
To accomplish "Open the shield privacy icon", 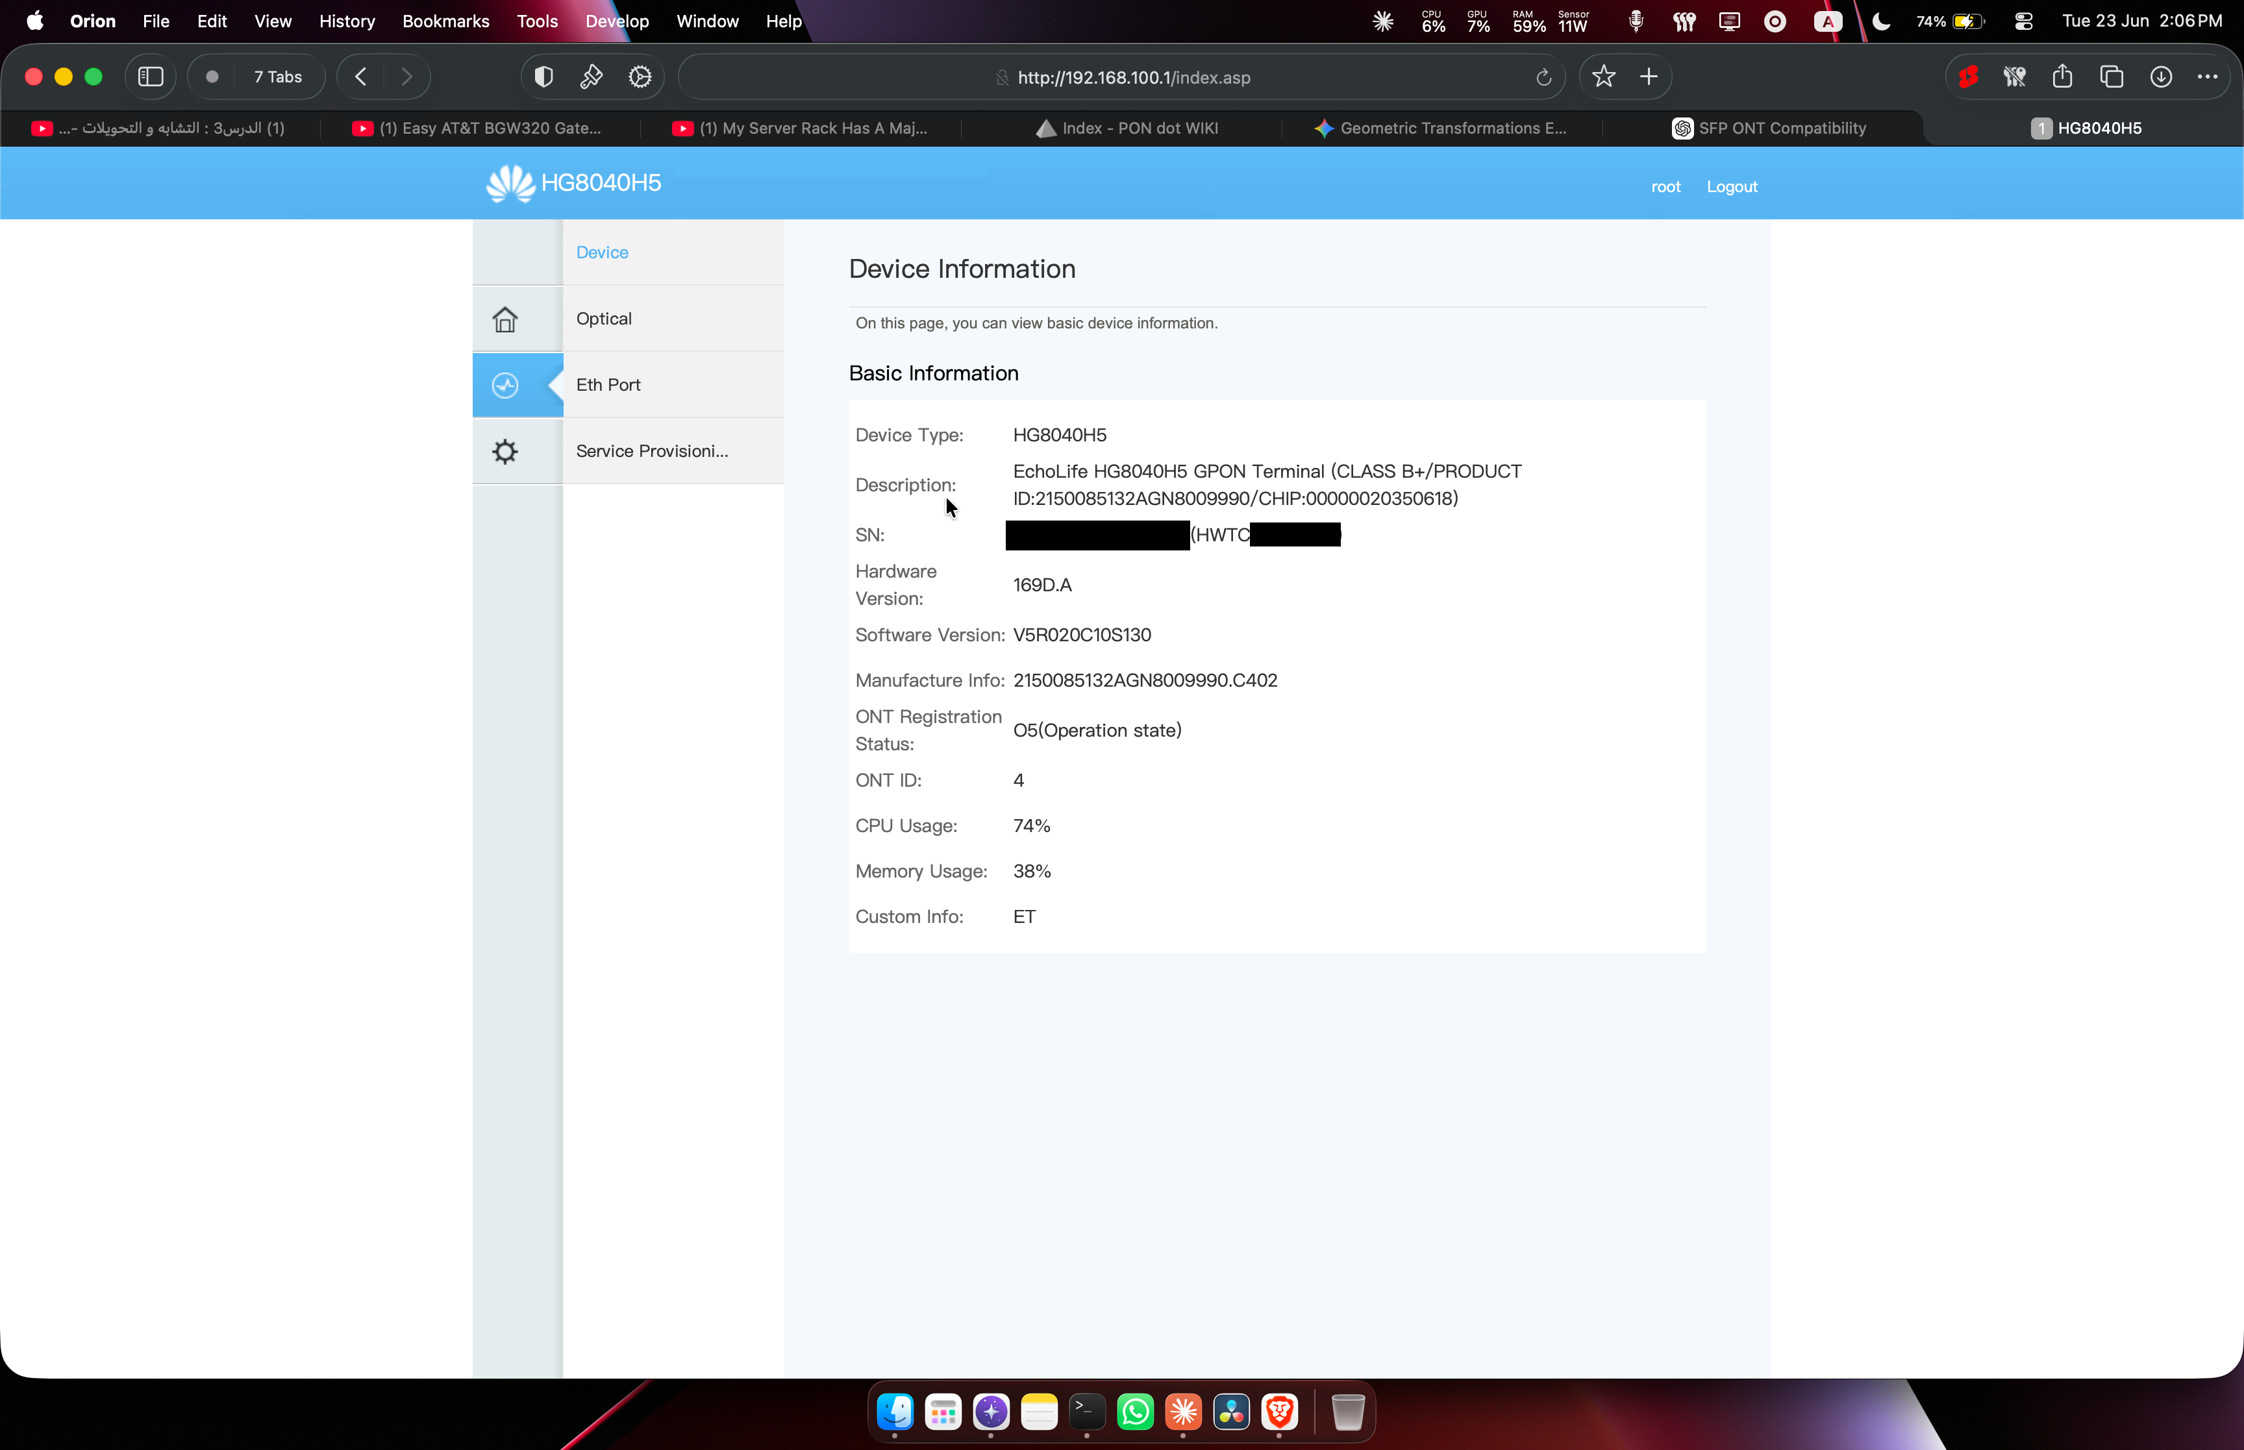I will point(543,77).
